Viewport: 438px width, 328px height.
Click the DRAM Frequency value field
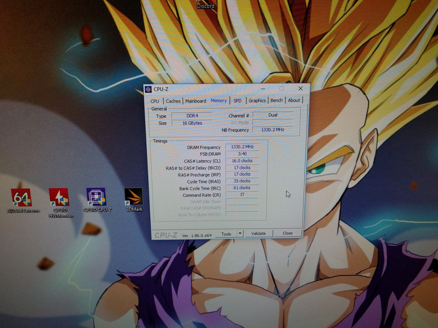click(242, 147)
